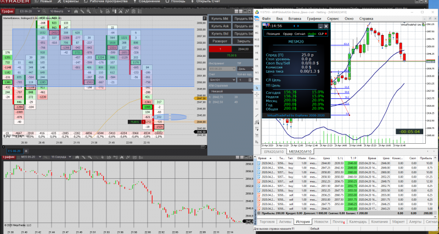
Task: Click right arrow in VirtualTradePad header
Action: pyautogui.click(x=298, y=26)
